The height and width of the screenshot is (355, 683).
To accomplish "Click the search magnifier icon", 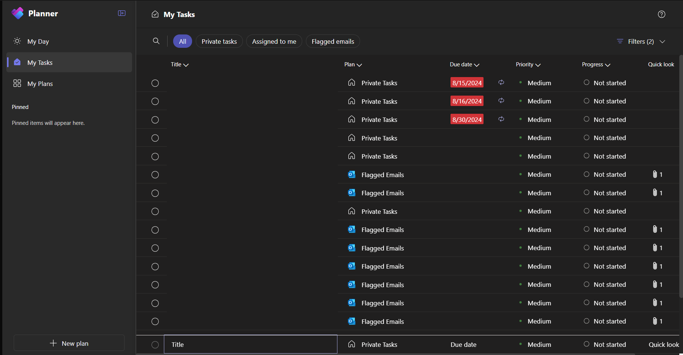I will (x=156, y=41).
